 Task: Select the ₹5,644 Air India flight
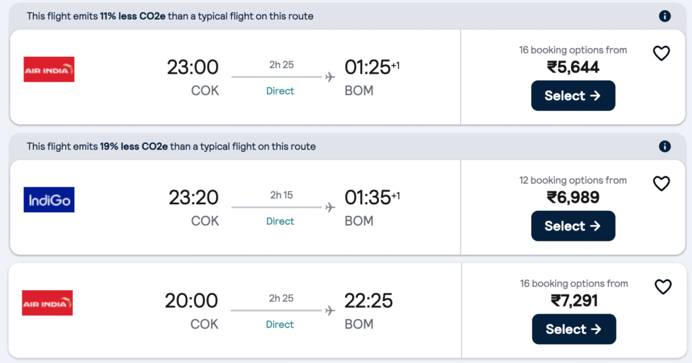[573, 95]
